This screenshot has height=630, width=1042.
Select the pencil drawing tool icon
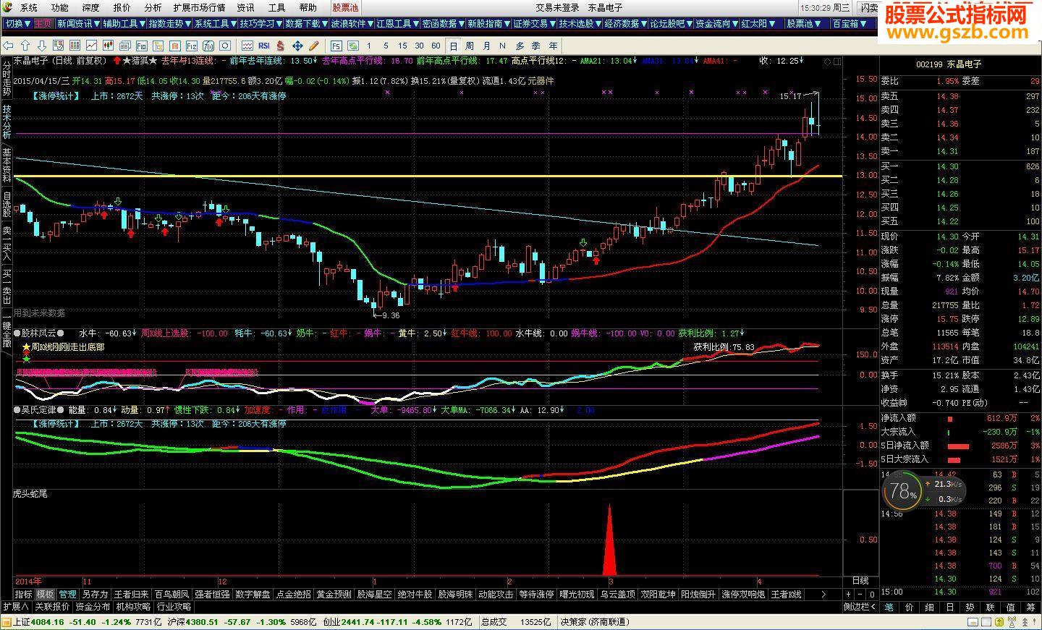click(314, 45)
